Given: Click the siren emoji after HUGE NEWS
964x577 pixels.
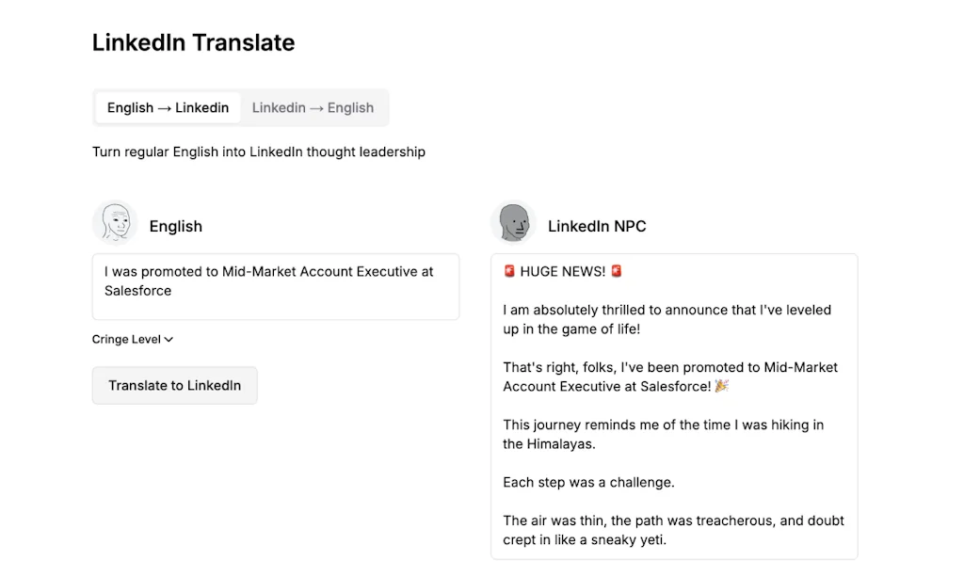Looking at the screenshot, I should (617, 271).
